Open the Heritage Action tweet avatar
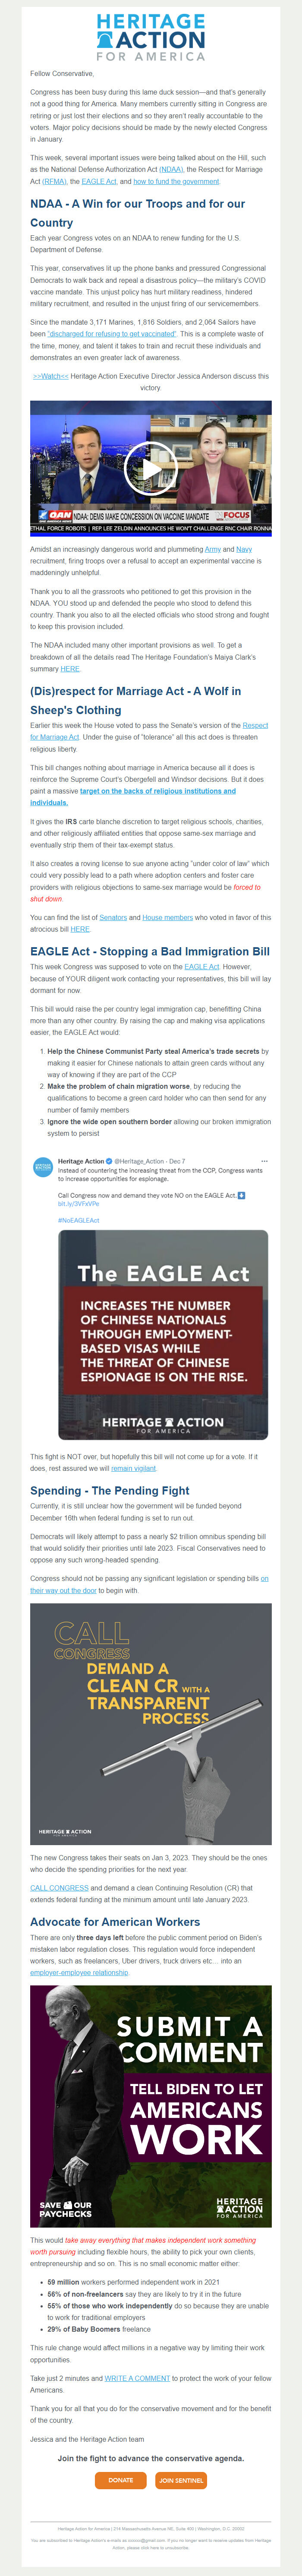The width and height of the screenshot is (302, 2576). 43,1166
